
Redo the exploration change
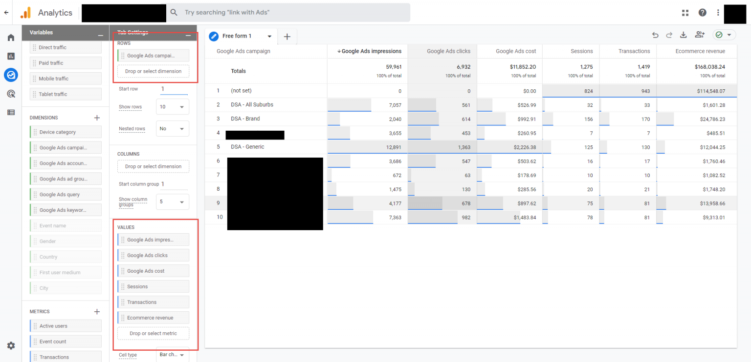click(x=669, y=35)
